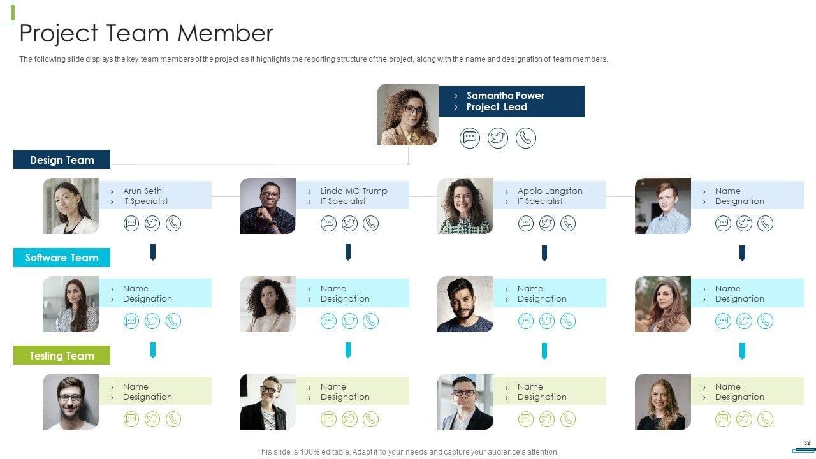Click Applo Langston's profile photo

pos(465,206)
